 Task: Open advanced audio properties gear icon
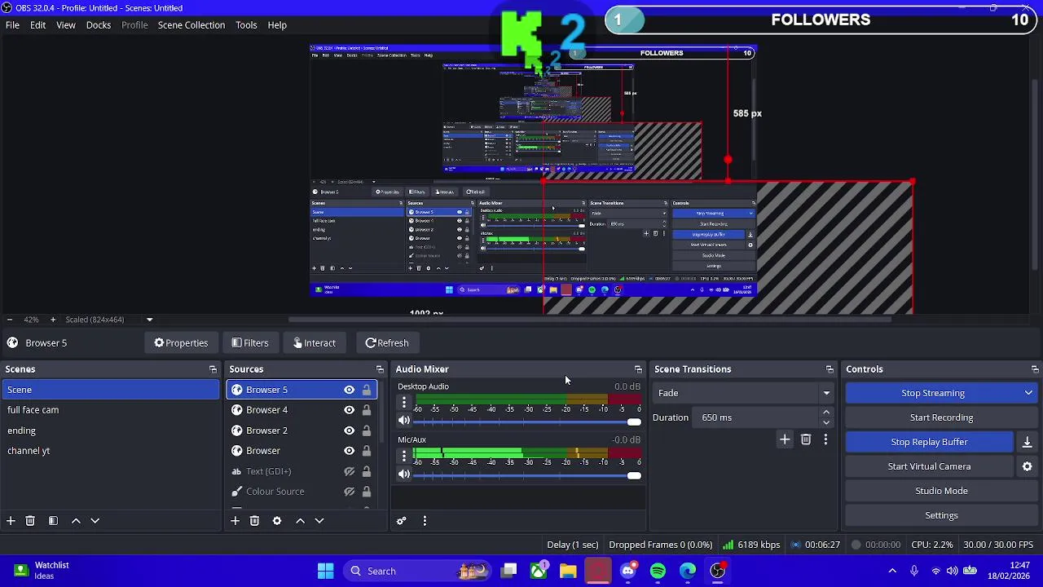(x=401, y=520)
